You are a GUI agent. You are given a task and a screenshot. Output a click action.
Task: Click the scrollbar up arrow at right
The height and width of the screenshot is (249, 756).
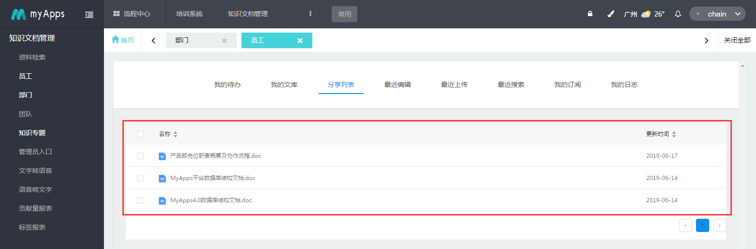click(x=742, y=66)
